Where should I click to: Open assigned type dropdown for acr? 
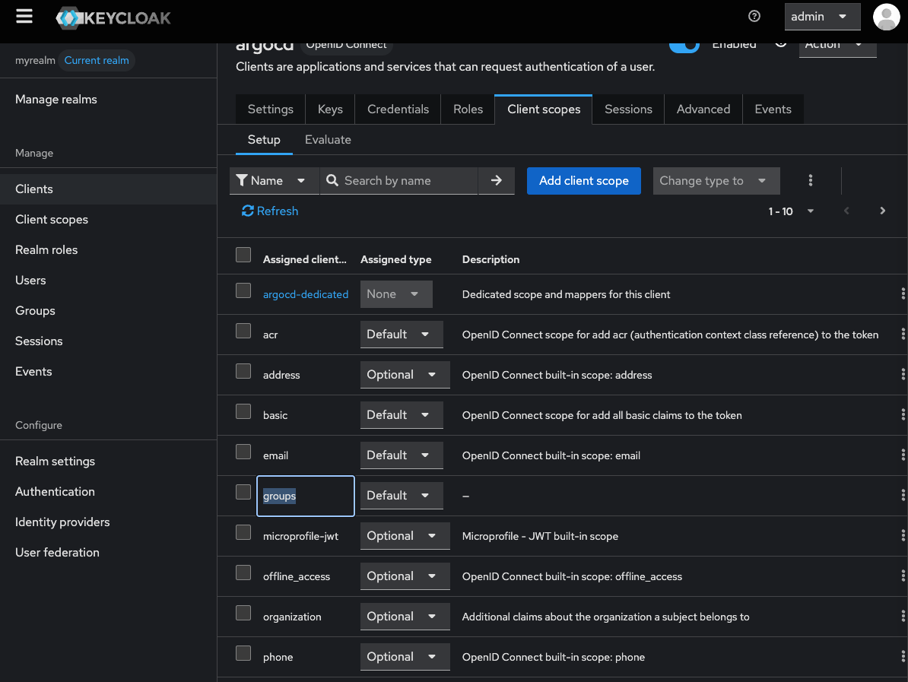pyautogui.click(x=402, y=334)
